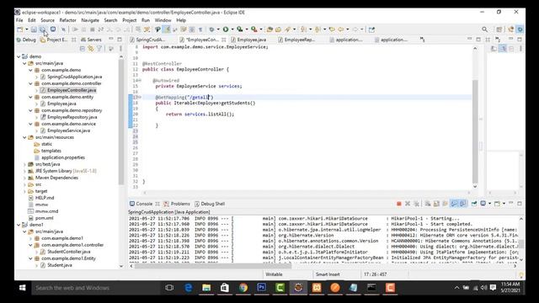Image resolution: width=539 pixels, height=303 pixels.
Task: Collapse the demo project node
Action: (x=19, y=56)
